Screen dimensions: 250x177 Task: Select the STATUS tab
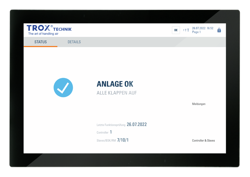(x=40, y=42)
